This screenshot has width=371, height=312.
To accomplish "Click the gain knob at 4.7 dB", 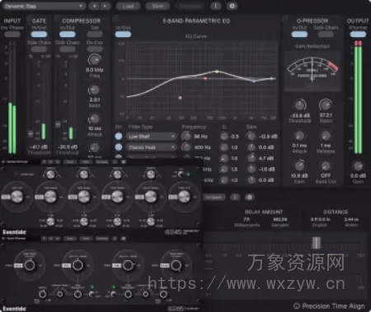I will click(x=251, y=158).
